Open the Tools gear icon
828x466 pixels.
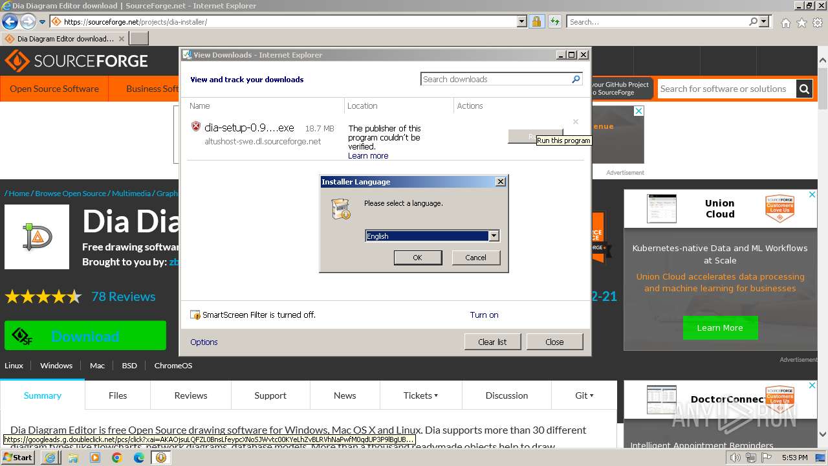818,23
